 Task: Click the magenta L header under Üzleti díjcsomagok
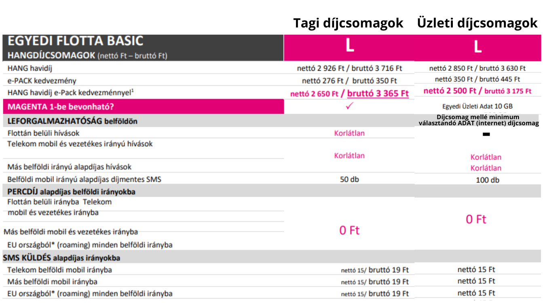(478, 47)
